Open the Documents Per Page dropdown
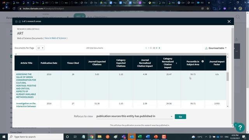The width and height of the screenshot is (249, 140). (x=40, y=48)
